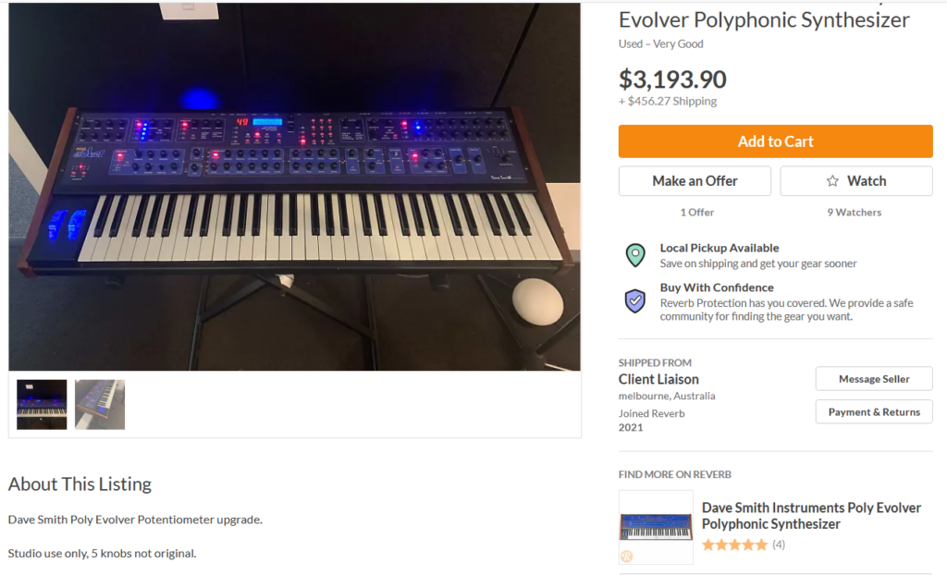The image size is (947, 575).
Task: Click the Local Pickup location pin icon
Action: [x=634, y=255]
